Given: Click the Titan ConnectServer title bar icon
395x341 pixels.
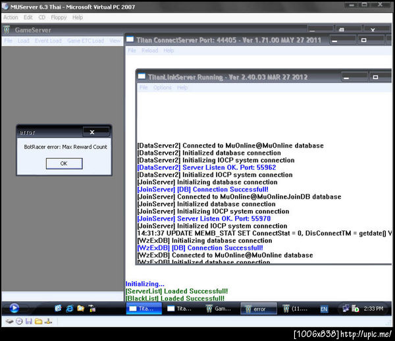Looking at the screenshot, I should 130,39.
